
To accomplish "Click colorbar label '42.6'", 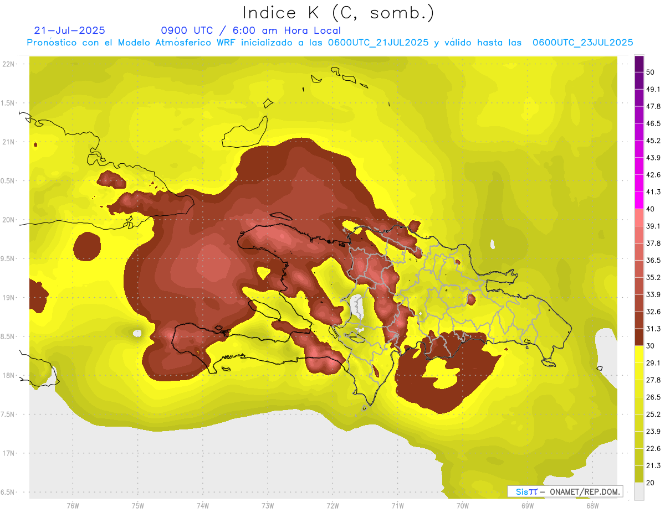I will (x=653, y=175).
